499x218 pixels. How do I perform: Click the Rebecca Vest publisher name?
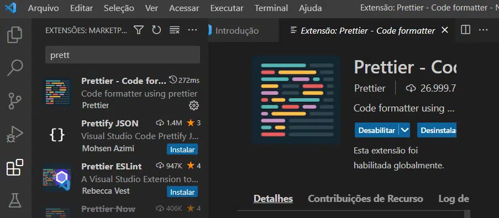(x=106, y=190)
